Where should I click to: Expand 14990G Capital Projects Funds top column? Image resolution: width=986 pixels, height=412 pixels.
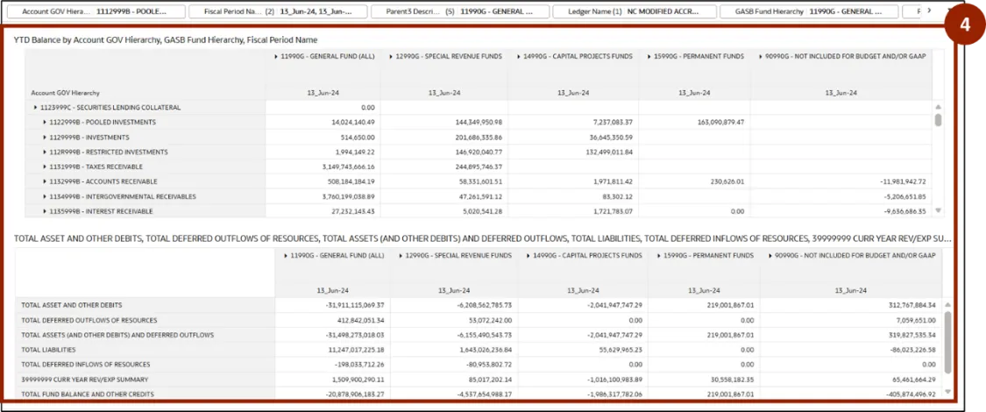[x=518, y=56]
